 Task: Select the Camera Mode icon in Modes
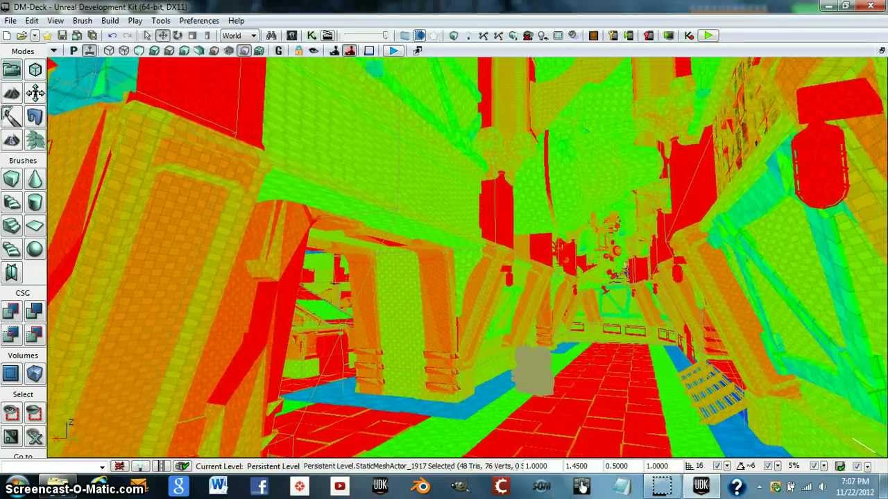[12, 69]
